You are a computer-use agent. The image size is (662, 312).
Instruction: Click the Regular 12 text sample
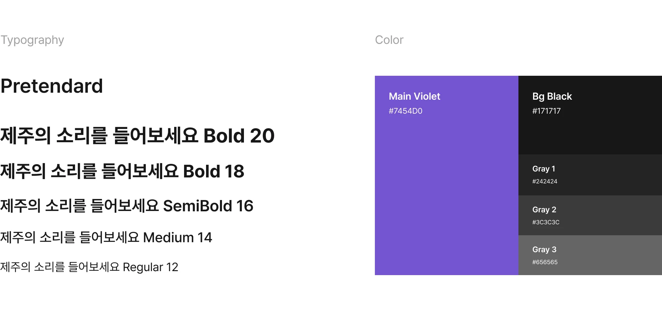point(89,267)
